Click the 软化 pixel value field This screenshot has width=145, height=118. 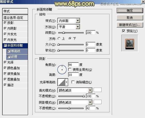(x=90, y=50)
